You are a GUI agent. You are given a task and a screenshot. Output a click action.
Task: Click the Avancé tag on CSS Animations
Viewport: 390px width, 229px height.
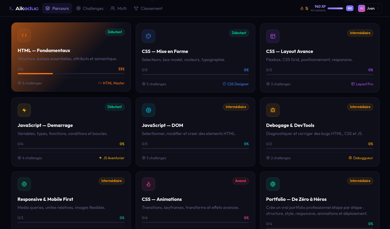[x=241, y=181]
